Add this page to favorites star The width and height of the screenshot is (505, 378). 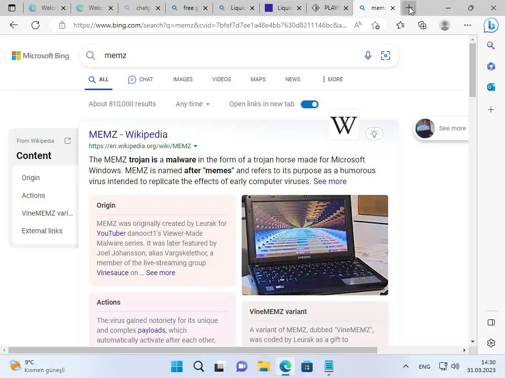(x=375, y=25)
